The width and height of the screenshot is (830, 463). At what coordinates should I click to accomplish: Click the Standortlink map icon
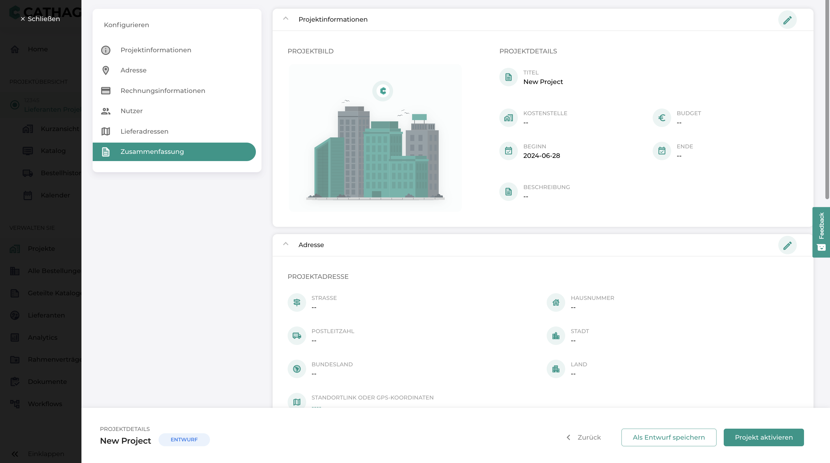click(x=297, y=401)
